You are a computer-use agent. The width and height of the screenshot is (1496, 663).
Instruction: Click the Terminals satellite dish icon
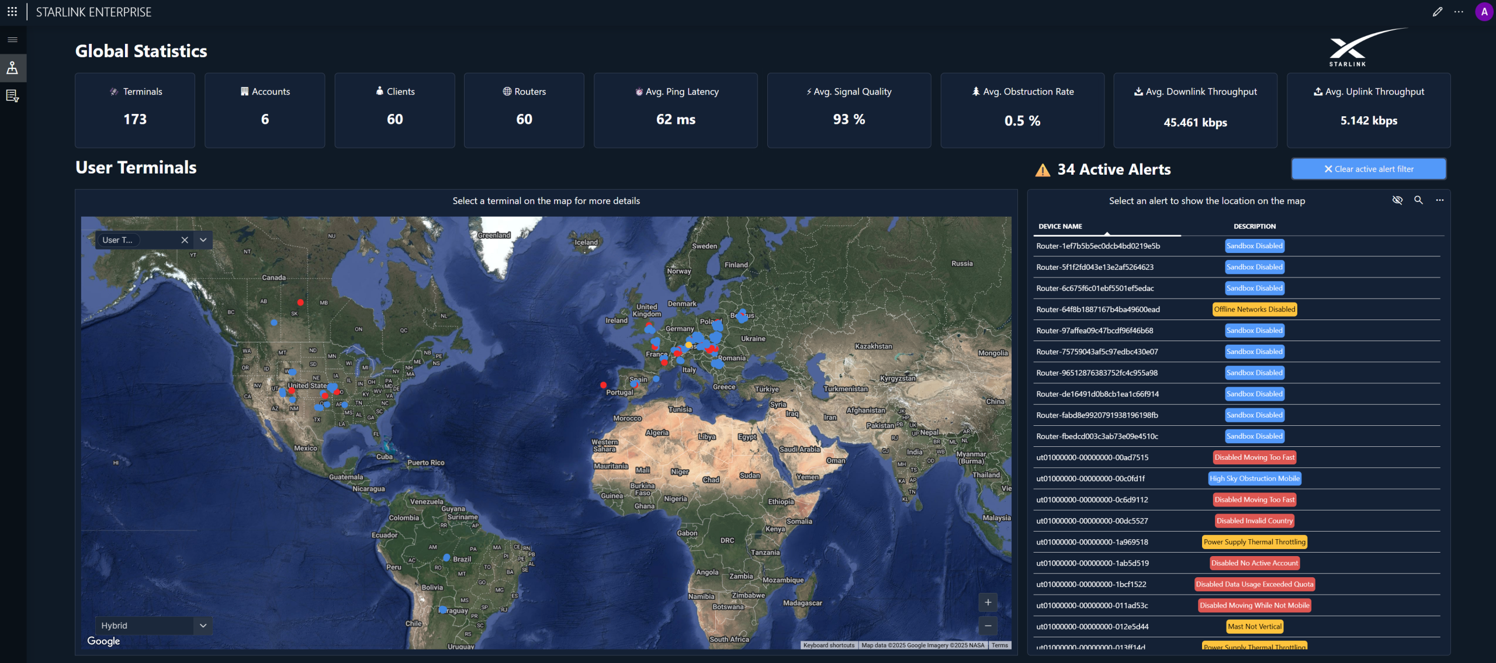(114, 92)
